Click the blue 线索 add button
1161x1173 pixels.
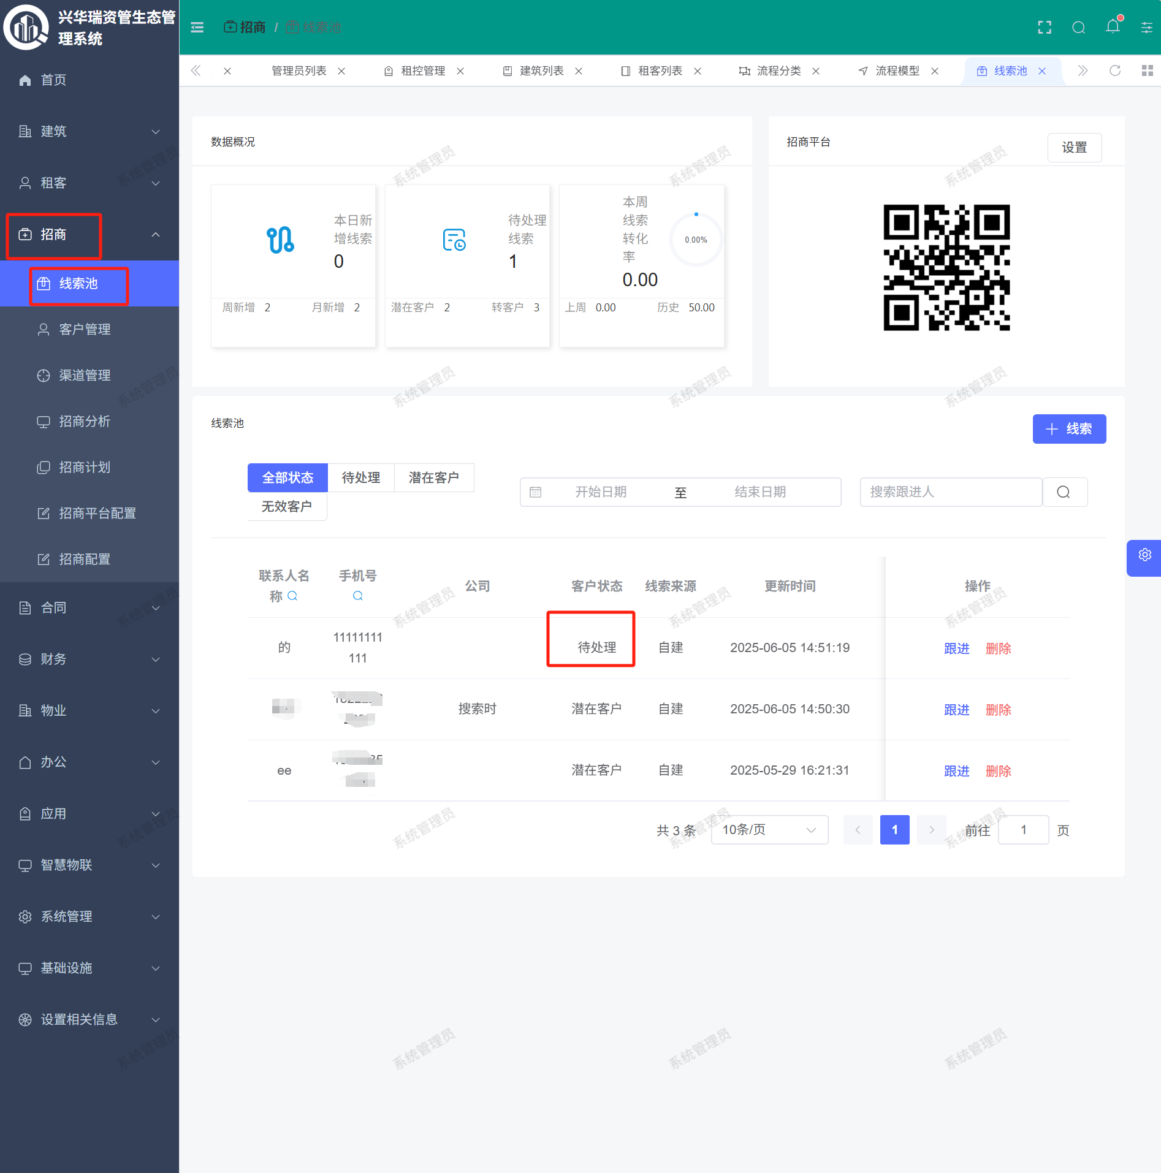[1068, 429]
